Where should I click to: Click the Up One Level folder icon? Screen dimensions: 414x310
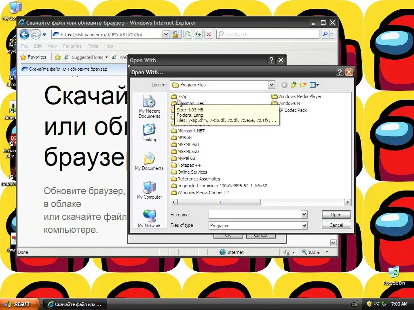[x=294, y=85]
